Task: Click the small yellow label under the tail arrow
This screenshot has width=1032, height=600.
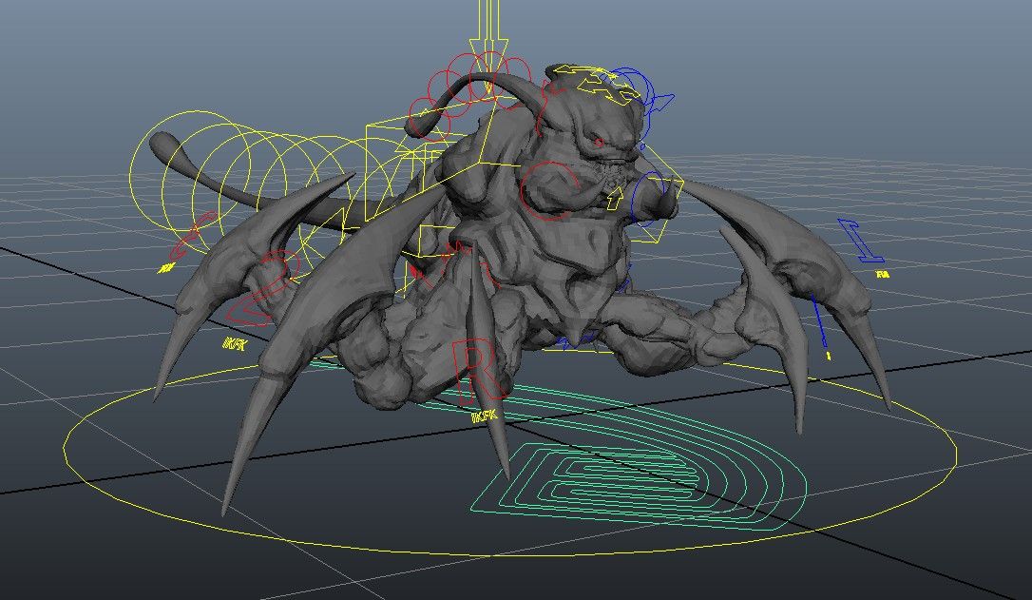Action: pyautogui.click(x=167, y=270)
